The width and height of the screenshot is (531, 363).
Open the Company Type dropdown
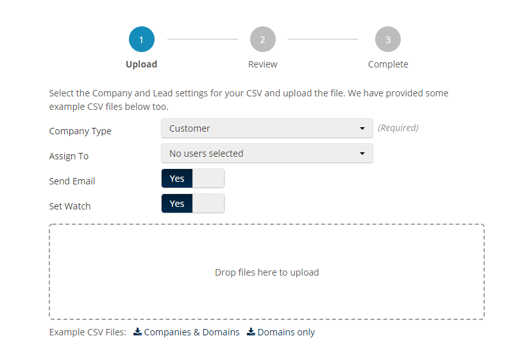pos(266,128)
